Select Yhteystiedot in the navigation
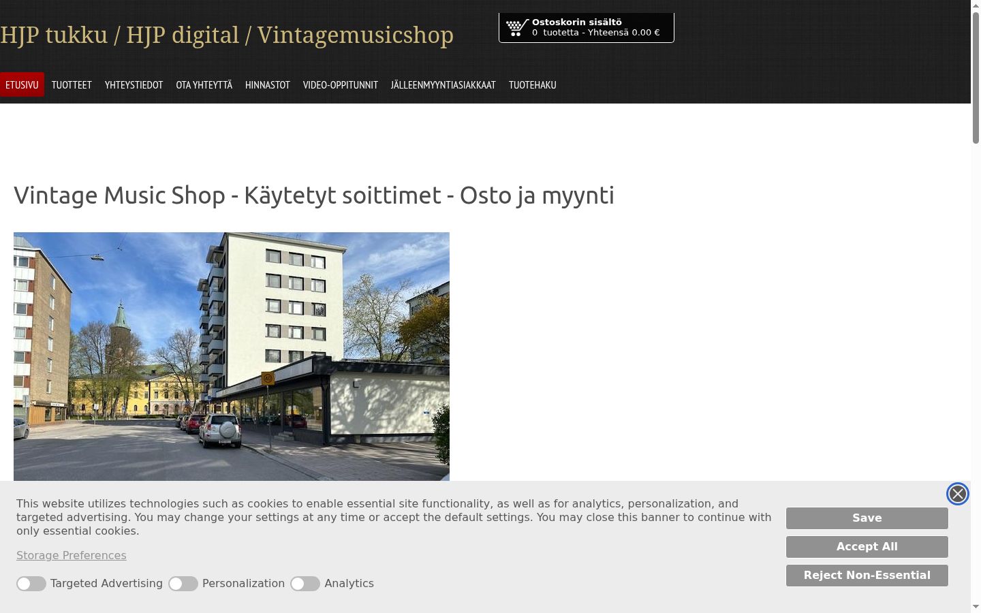The width and height of the screenshot is (981, 613). click(x=134, y=84)
